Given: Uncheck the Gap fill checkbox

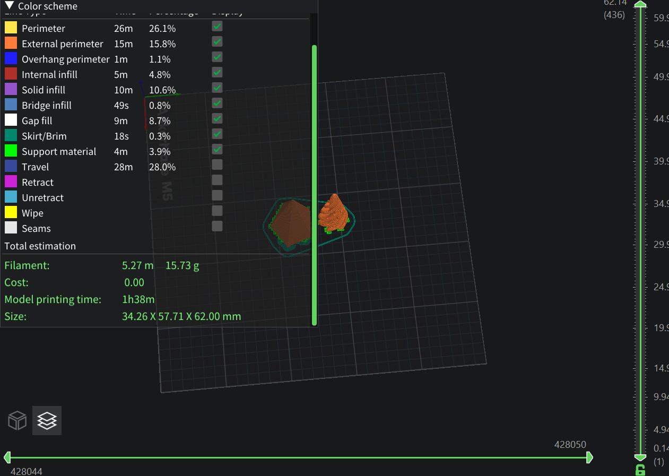Looking at the screenshot, I should click(x=217, y=119).
